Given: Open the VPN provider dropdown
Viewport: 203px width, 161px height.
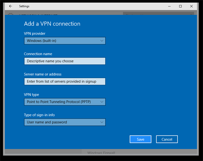Looking at the screenshot, I should [x=65, y=41].
